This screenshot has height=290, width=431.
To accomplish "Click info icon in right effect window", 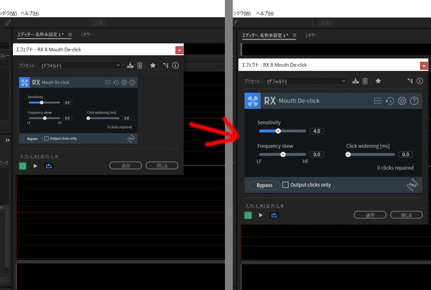I will click(420, 81).
